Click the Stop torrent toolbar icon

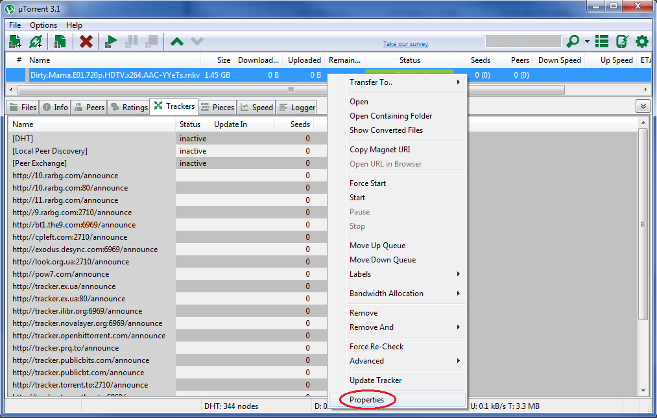151,41
